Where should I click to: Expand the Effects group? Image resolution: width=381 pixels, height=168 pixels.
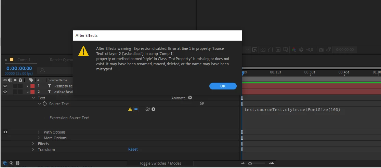point(33,144)
